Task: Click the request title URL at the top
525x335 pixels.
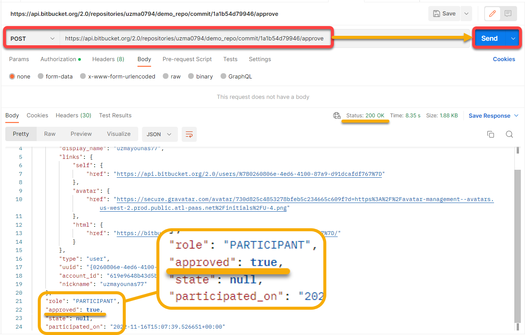Action: 144,14
